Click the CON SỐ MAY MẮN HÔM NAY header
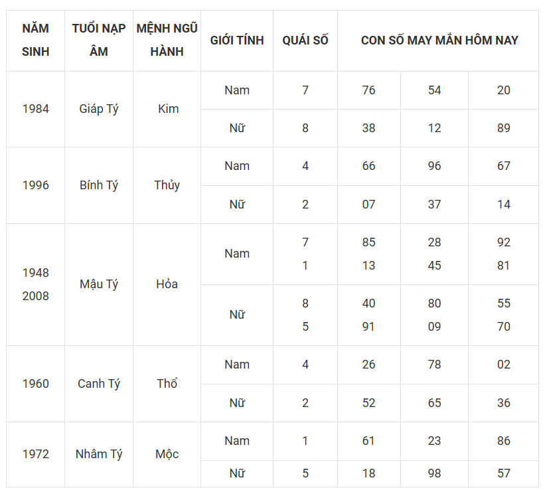 (438, 41)
